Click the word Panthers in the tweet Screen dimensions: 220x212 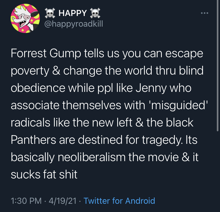(33, 140)
